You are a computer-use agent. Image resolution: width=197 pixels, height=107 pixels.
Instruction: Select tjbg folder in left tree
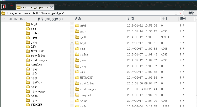pos(32,69)
